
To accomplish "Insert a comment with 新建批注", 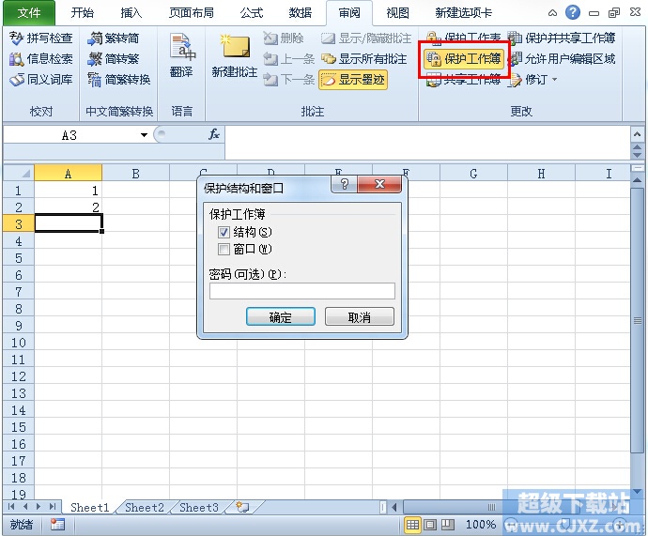I will 235,57.
